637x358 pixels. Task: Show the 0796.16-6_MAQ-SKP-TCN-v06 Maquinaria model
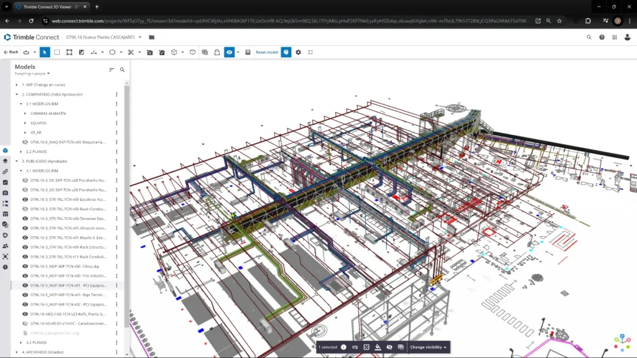25,142
